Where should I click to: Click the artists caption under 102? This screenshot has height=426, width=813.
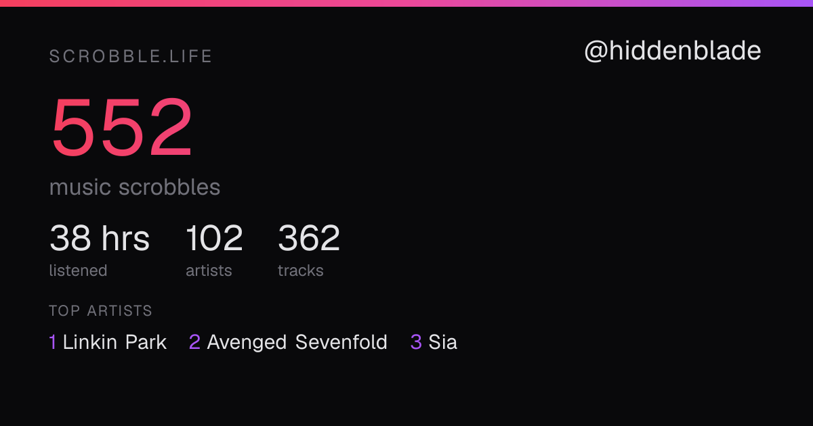pos(209,270)
